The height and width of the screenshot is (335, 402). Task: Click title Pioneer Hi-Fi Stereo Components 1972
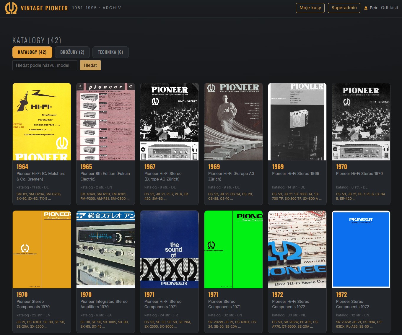pos(291,304)
